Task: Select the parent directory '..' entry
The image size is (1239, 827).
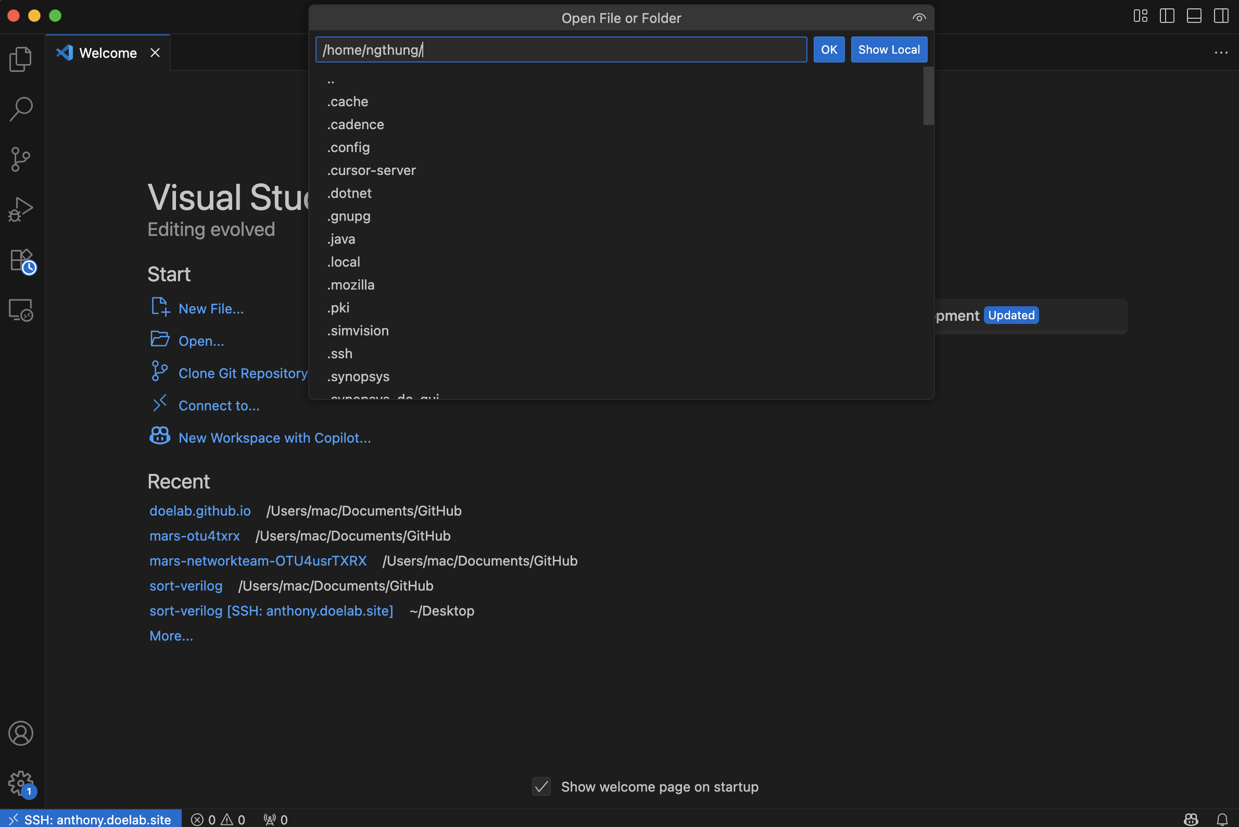Action: click(615, 79)
